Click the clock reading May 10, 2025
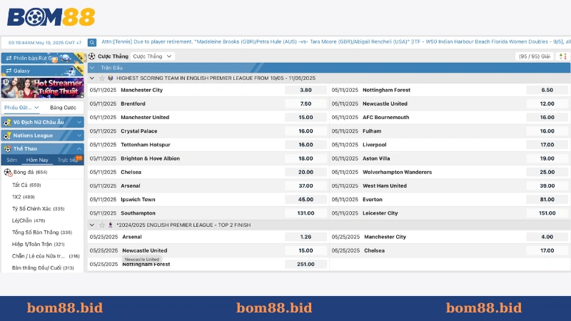Viewport: 571px width, 321px height. pyautogui.click(x=45, y=43)
